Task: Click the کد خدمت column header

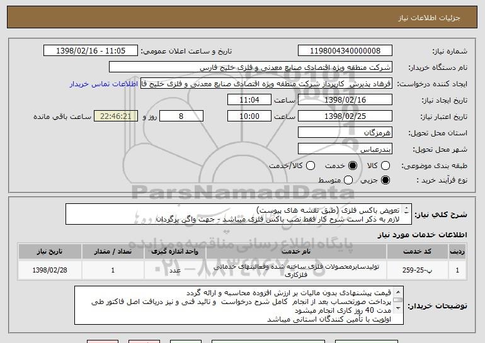Action: click(x=417, y=252)
